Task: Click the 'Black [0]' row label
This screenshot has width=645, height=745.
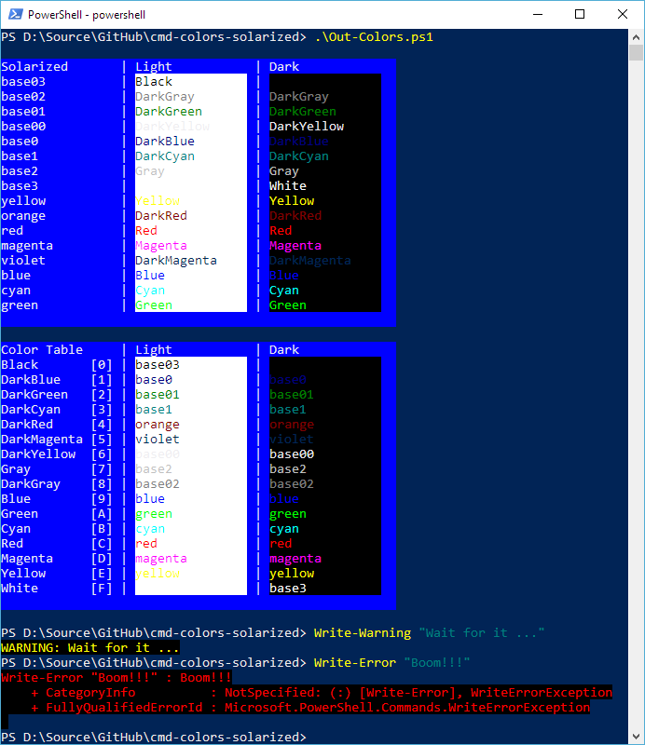Action: pos(57,365)
